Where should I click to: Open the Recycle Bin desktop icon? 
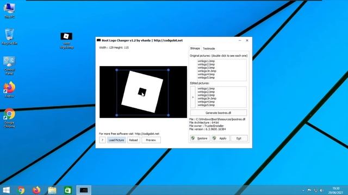pos(9,37)
